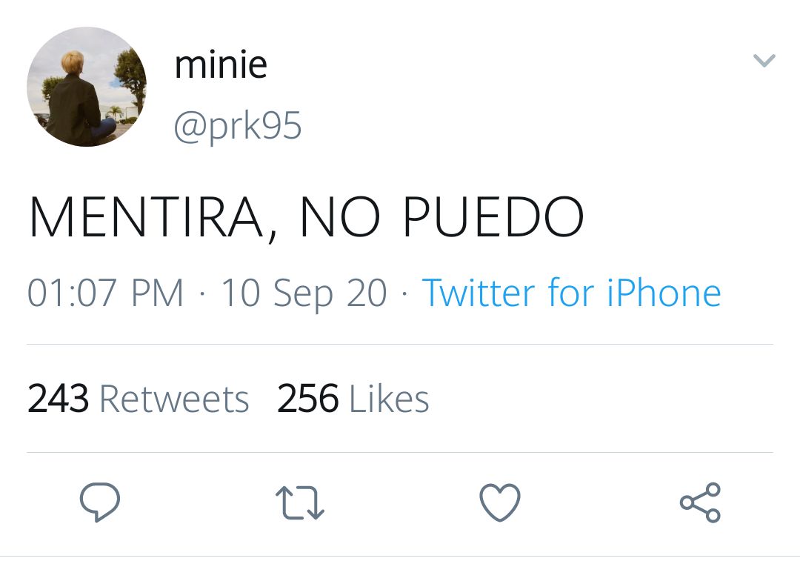Reply to minie's tweet via speech bubble icon
This screenshot has width=800, height=561.
[x=100, y=502]
